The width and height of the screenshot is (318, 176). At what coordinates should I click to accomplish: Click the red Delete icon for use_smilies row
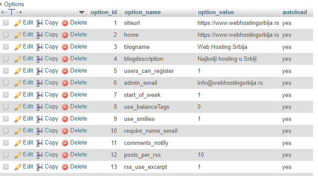pyautogui.click(x=65, y=119)
